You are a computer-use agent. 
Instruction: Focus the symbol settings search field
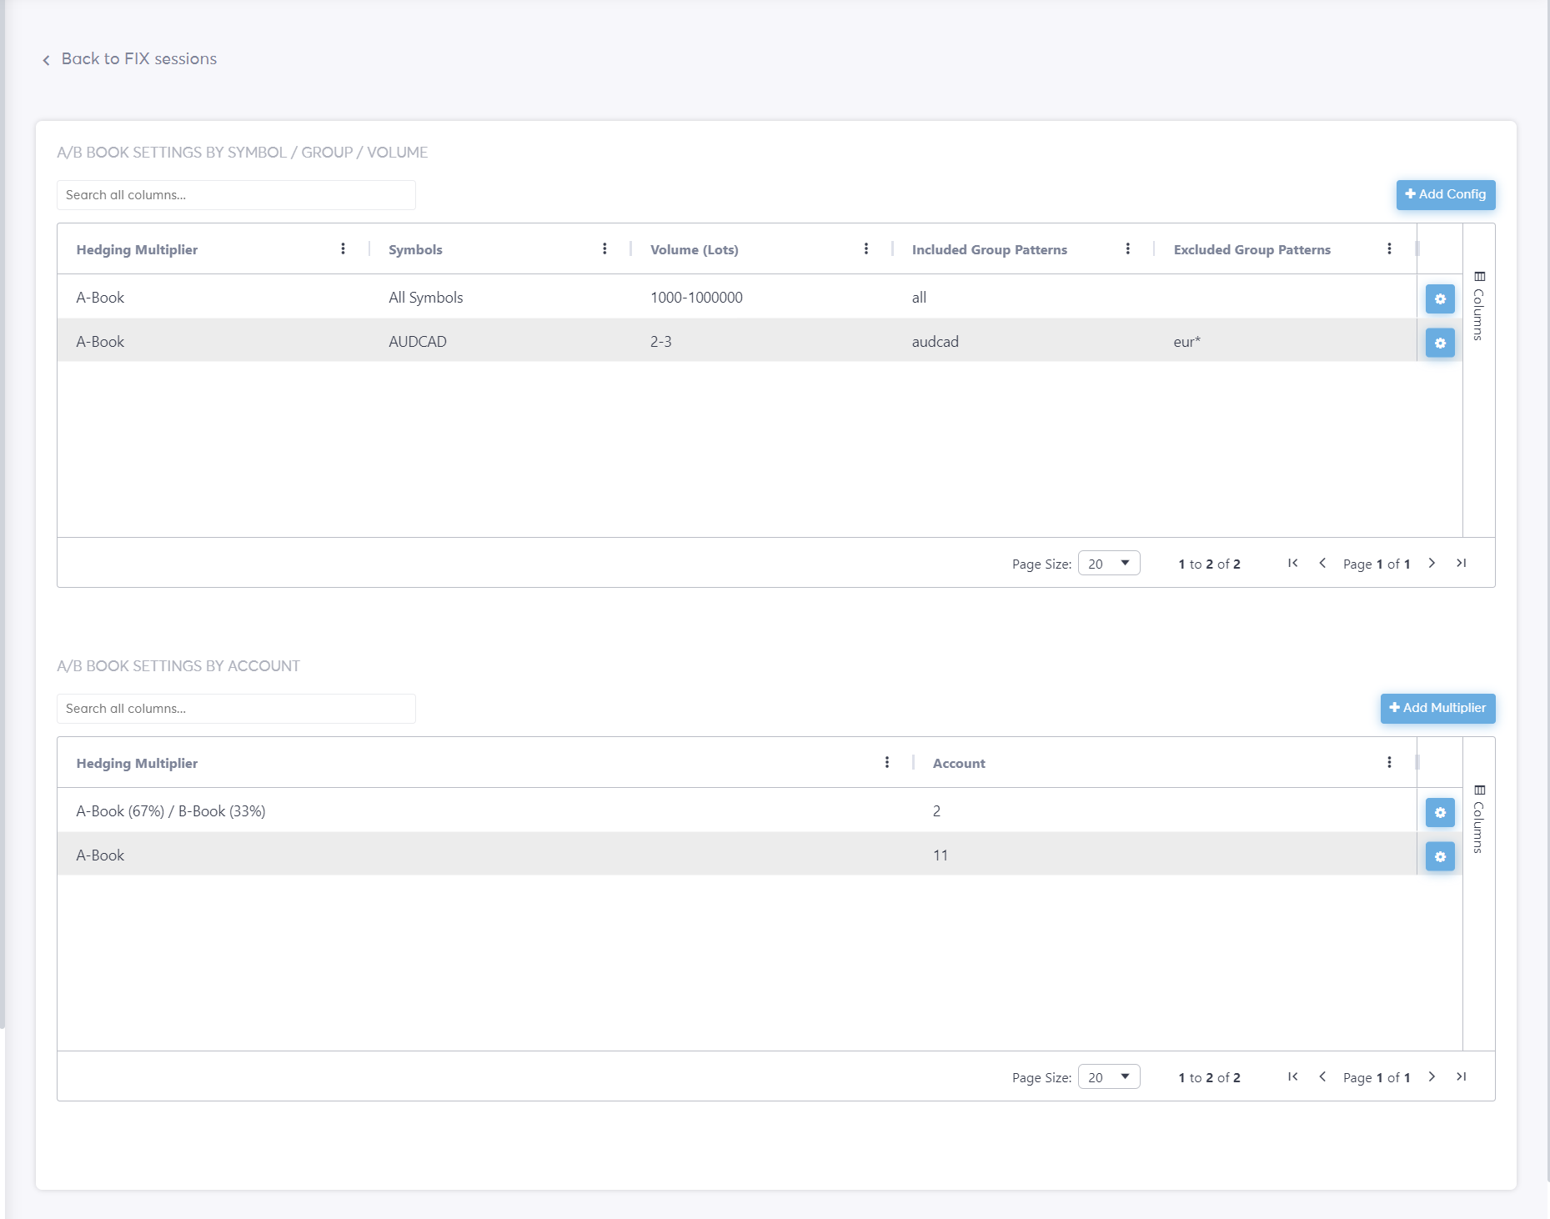[236, 195]
